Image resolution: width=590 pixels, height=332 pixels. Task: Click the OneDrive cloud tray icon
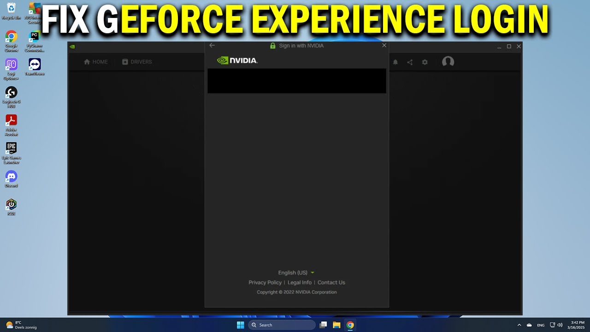coord(529,325)
